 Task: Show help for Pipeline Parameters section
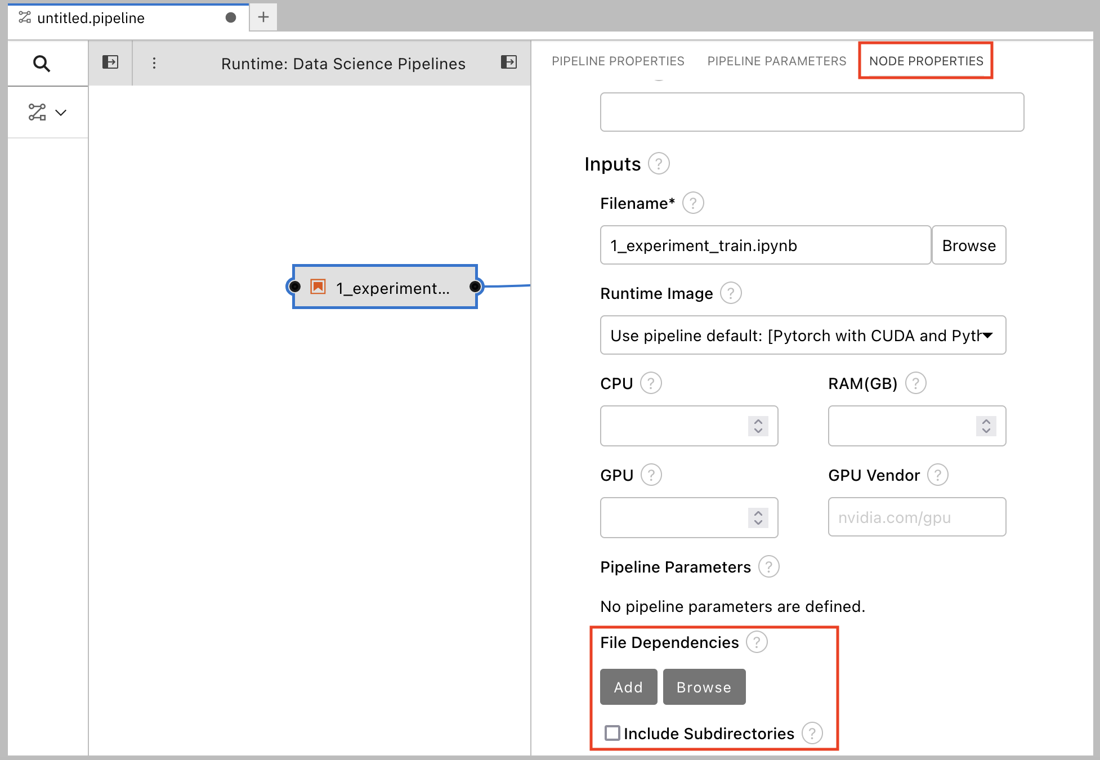point(769,567)
